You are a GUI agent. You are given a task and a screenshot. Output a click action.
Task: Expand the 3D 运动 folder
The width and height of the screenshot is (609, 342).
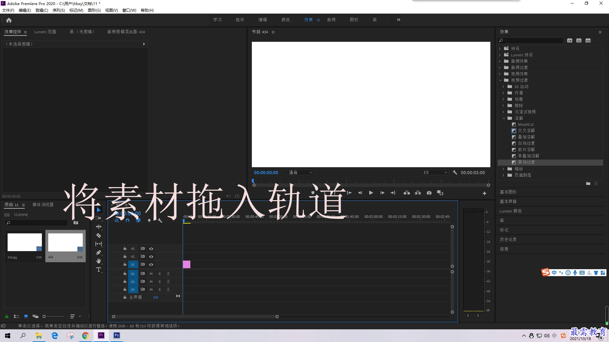(x=503, y=86)
